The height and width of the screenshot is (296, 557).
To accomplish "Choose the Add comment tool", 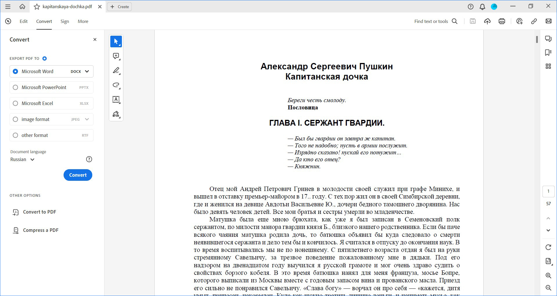I will pos(116,56).
